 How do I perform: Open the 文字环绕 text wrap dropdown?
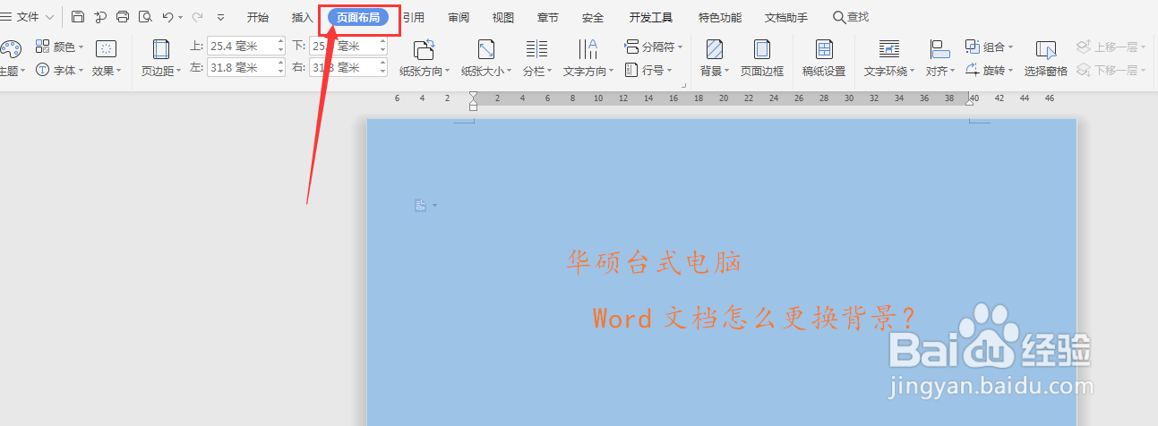tap(889, 58)
